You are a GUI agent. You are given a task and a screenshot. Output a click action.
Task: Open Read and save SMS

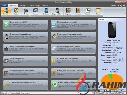pos(26,25)
